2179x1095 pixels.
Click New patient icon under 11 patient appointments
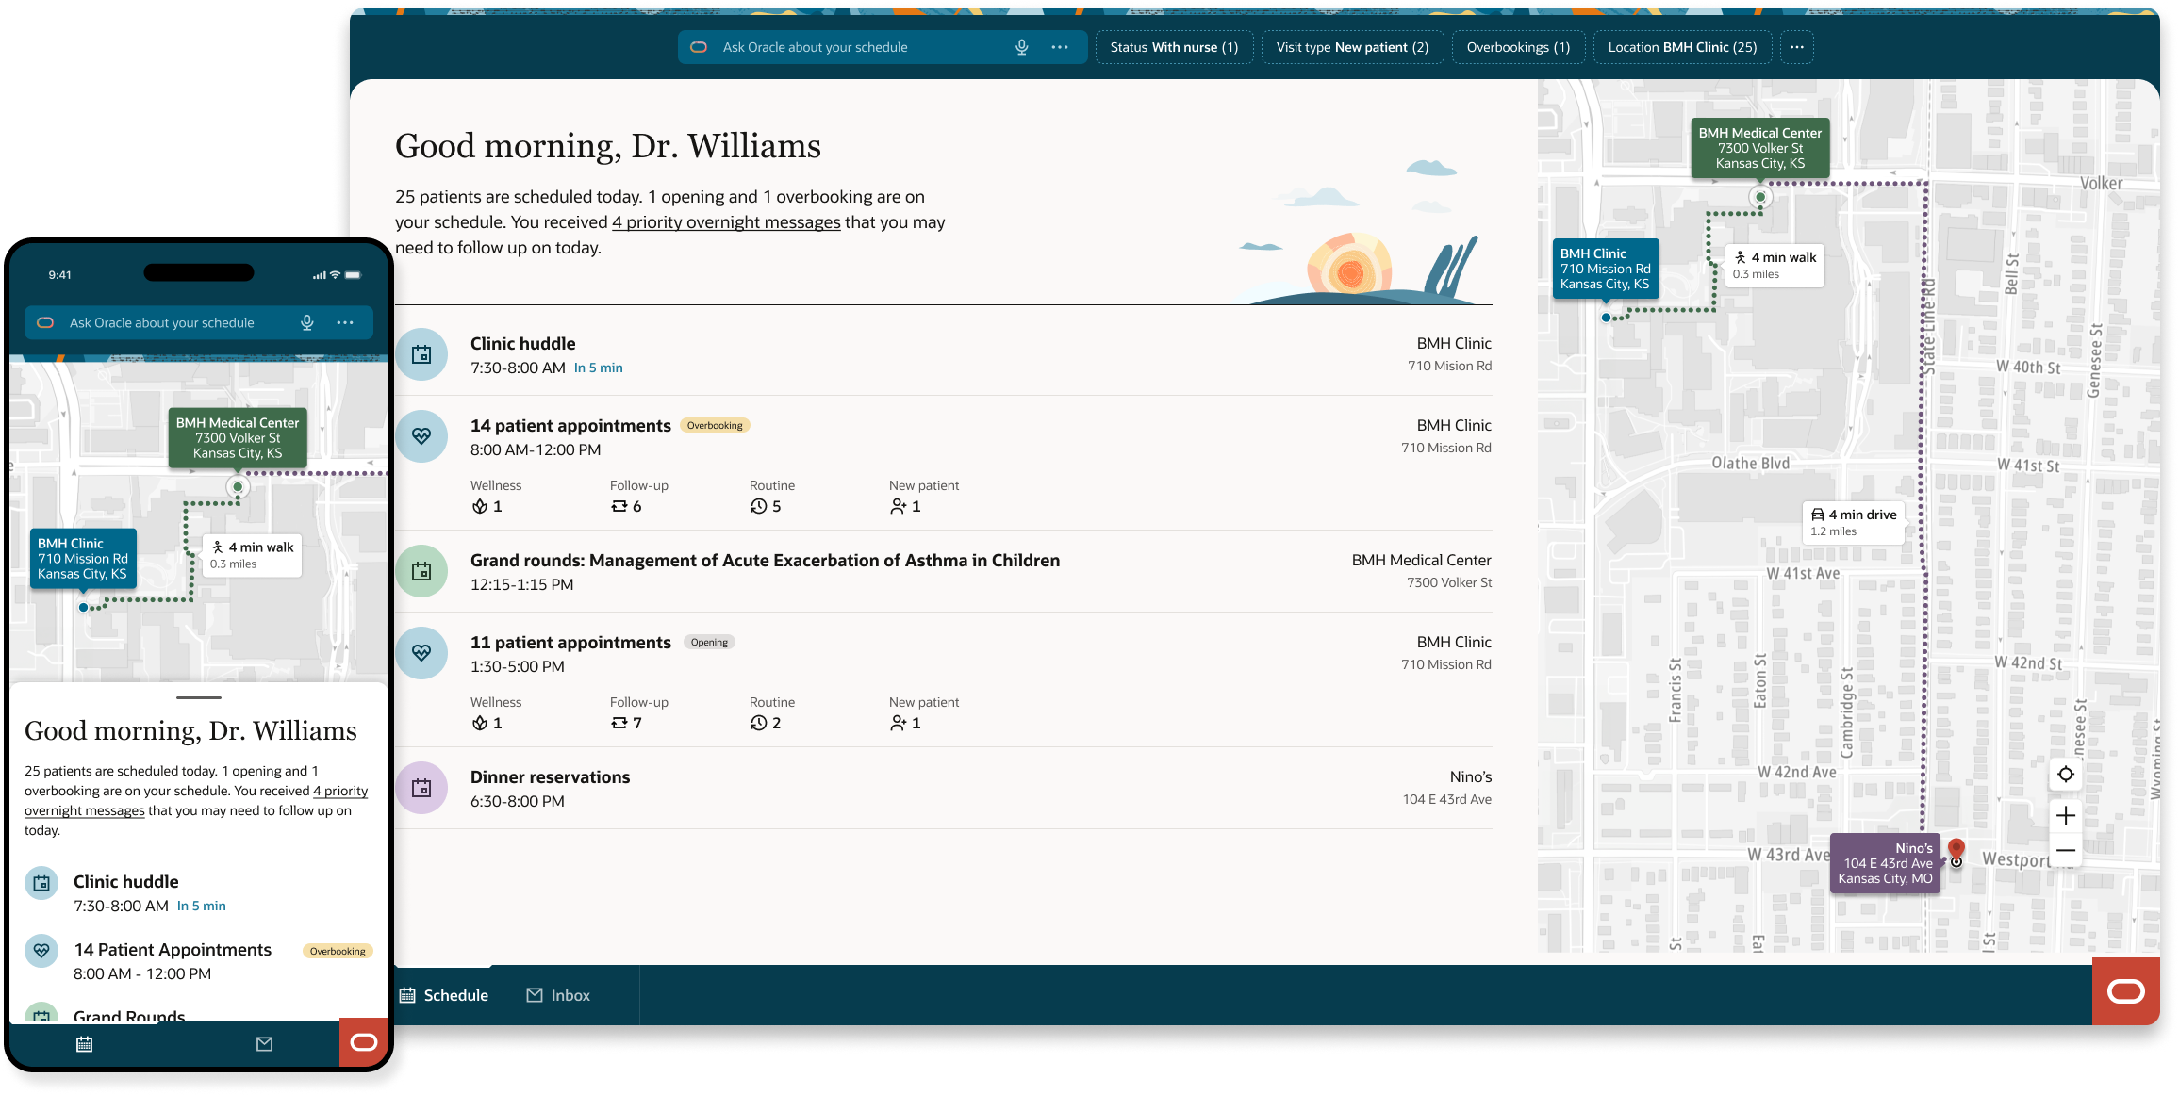(x=899, y=723)
